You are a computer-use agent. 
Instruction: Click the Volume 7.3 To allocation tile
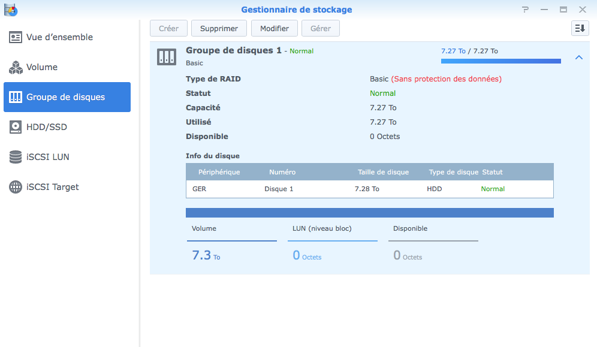[231, 246]
